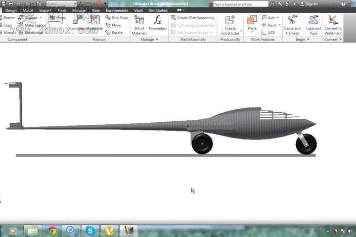Activate the Grip Snap tool
The height and width of the screenshot is (237, 356).
[117, 18]
